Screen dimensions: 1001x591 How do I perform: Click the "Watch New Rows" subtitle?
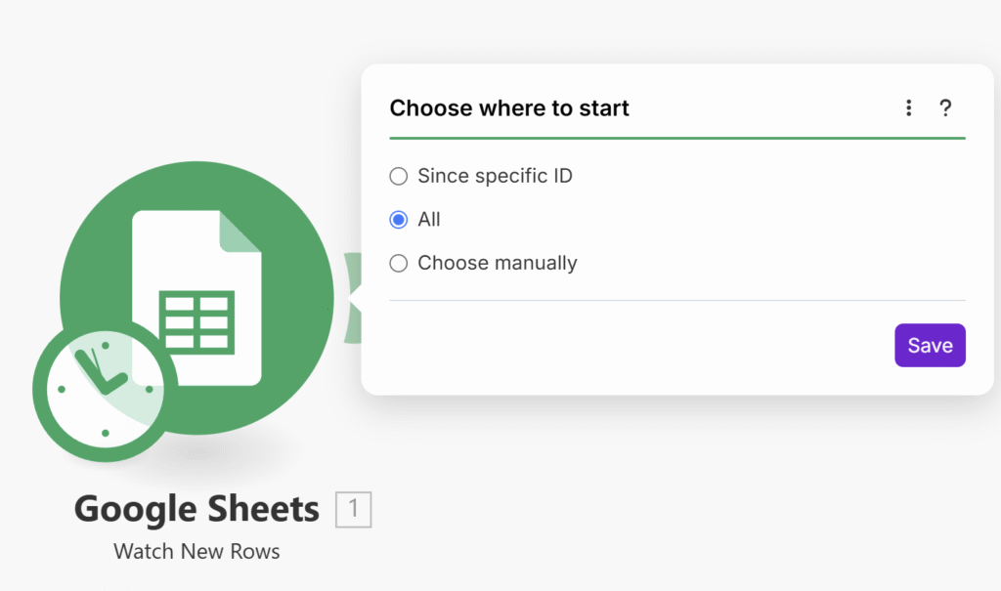[196, 551]
